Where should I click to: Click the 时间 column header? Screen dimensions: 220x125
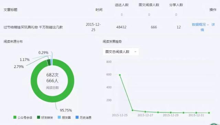pyautogui.click(x=99, y=10)
